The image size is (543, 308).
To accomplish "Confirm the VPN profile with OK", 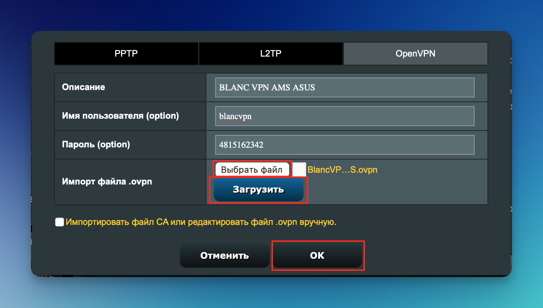I will pyautogui.click(x=317, y=255).
